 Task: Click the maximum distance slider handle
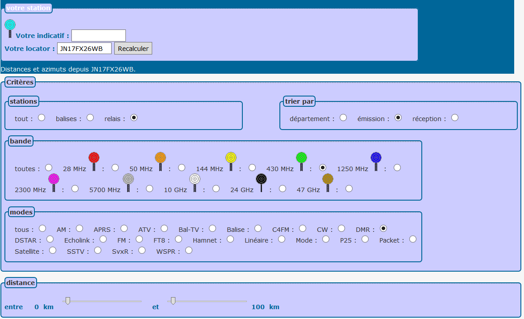[173, 301]
